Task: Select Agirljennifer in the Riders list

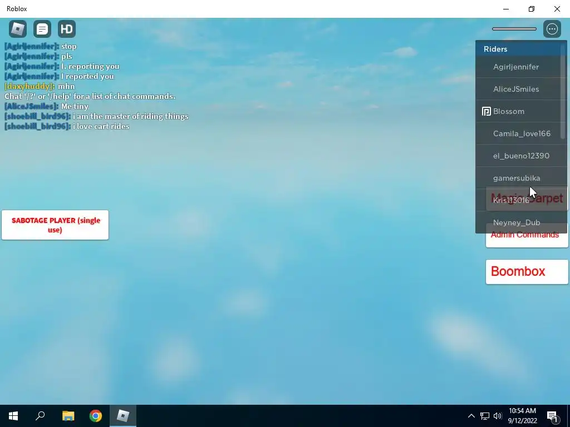Action: click(518, 67)
